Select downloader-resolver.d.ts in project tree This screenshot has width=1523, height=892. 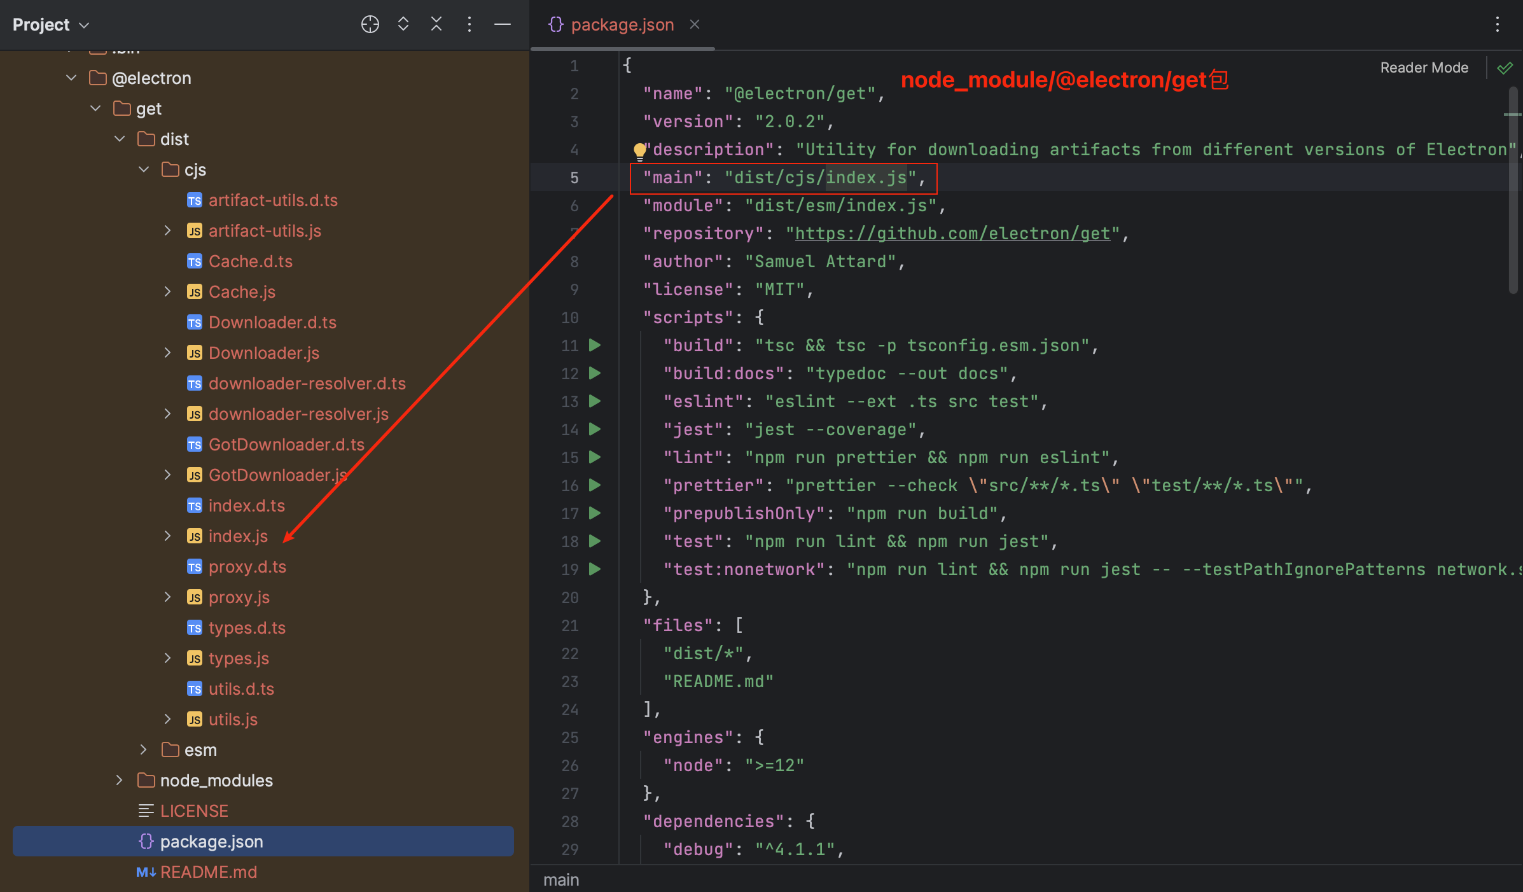tap(307, 384)
